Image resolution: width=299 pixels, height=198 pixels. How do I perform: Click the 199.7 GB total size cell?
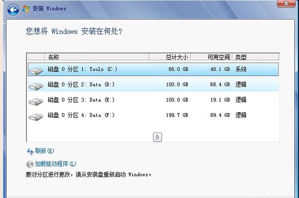point(177,115)
